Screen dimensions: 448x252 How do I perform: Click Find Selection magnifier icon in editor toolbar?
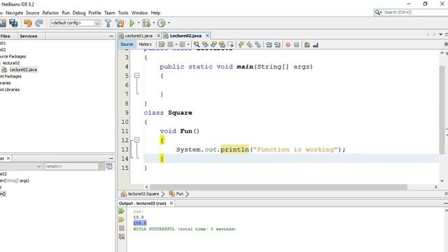click(x=197, y=44)
